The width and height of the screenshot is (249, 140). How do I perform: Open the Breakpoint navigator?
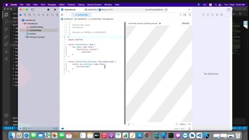(x=53, y=15)
